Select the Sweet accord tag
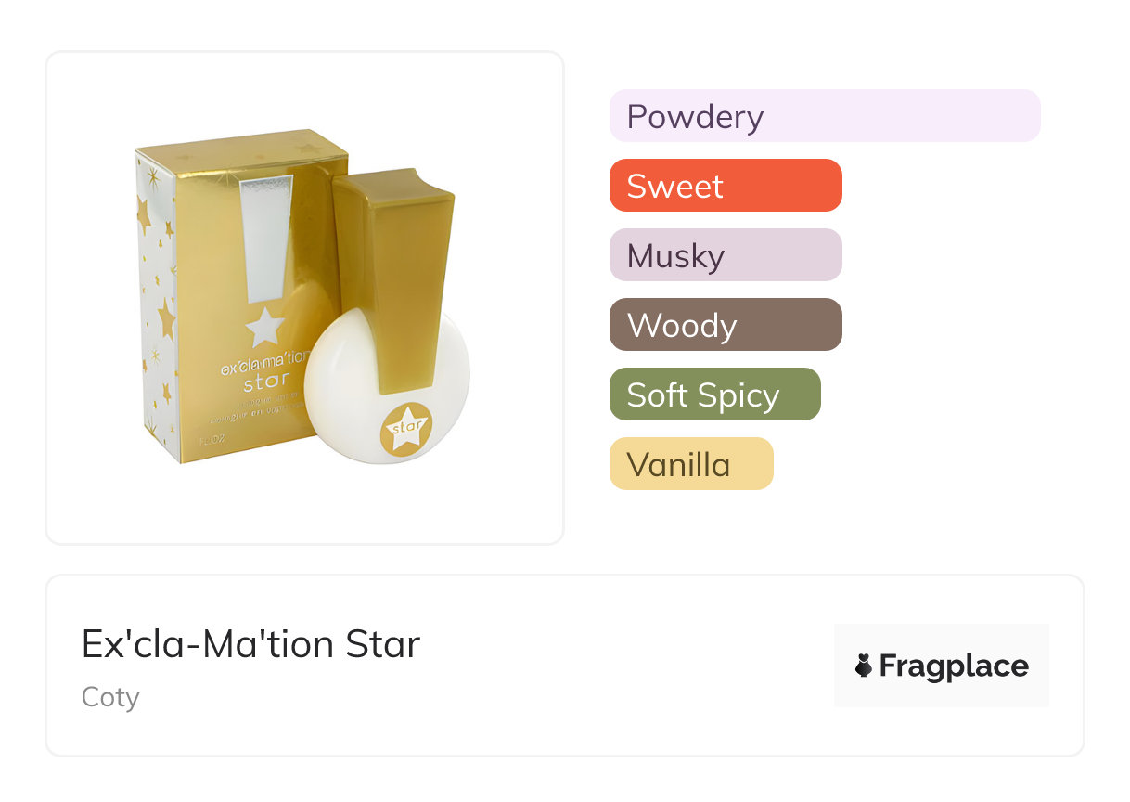 tap(725, 186)
